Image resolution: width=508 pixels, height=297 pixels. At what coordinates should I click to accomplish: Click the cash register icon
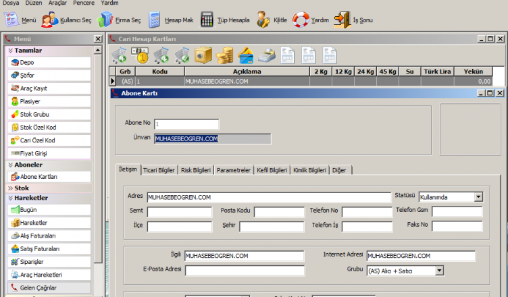[267, 55]
